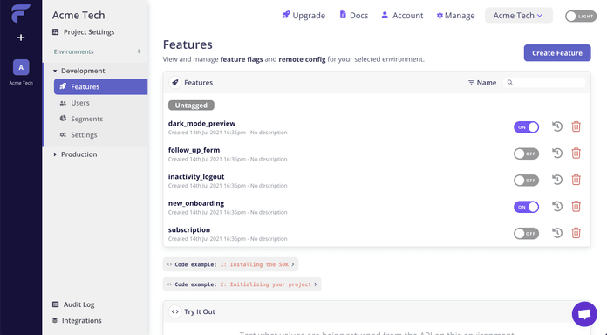
Task: Add new environment with plus icon
Action: point(139,51)
